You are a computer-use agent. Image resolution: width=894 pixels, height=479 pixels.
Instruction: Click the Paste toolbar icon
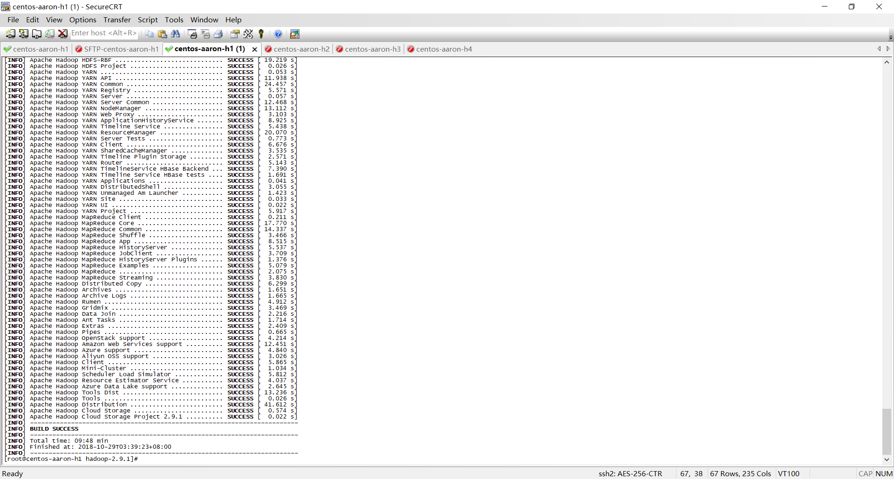[162, 34]
